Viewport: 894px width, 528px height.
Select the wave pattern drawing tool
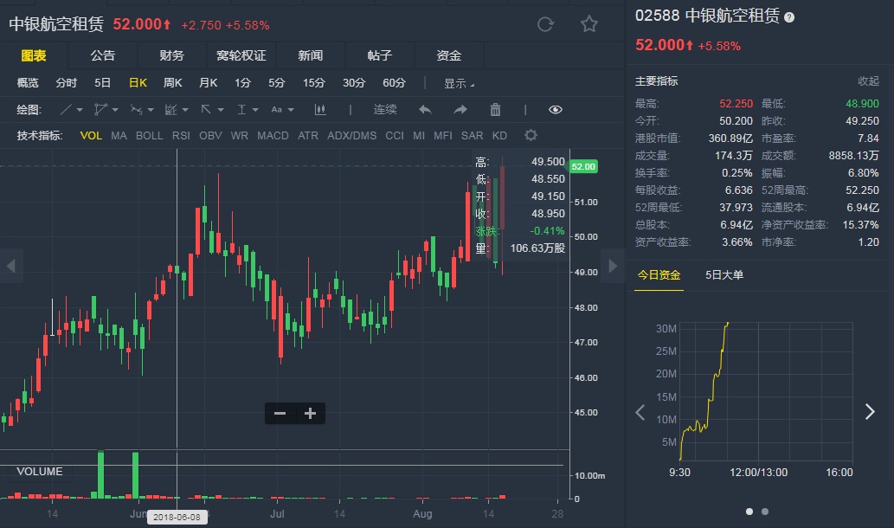tap(136, 109)
